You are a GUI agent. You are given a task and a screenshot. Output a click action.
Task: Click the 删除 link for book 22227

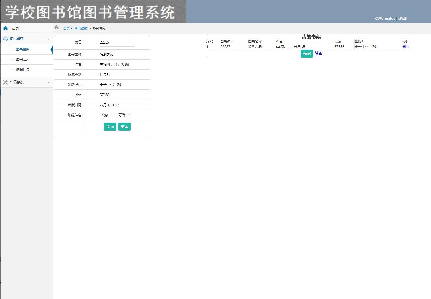tap(406, 46)
